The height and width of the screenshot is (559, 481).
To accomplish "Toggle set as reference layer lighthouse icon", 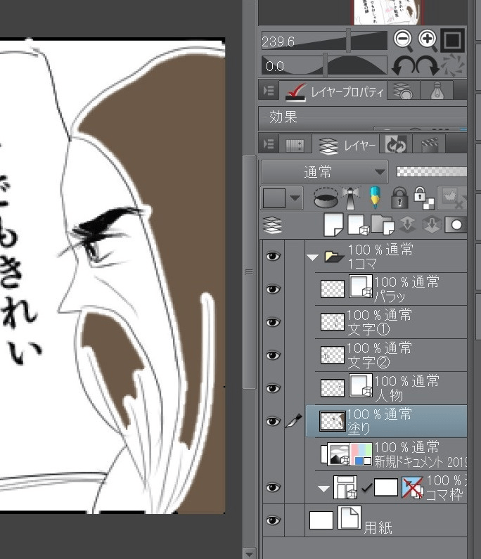I will click(x=351, y=198).
